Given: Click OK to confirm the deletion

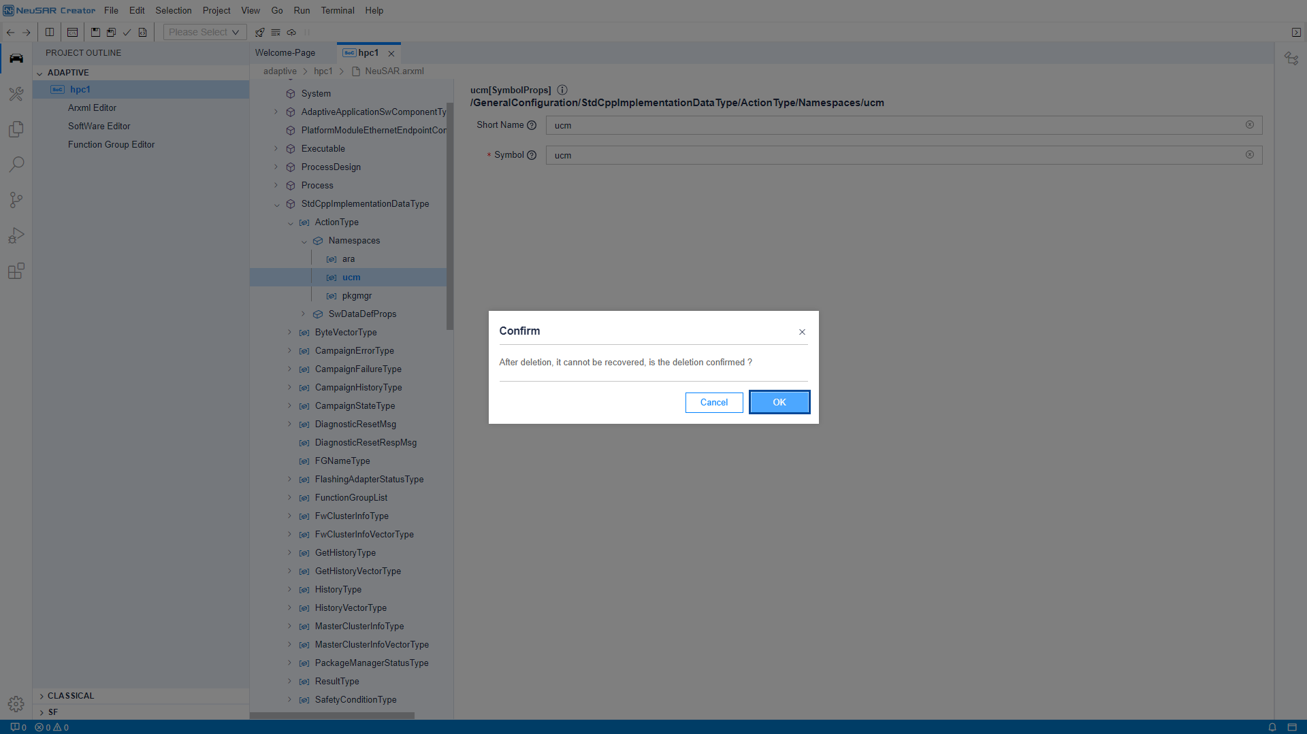Looking at the screenshot, I should 779,402.
